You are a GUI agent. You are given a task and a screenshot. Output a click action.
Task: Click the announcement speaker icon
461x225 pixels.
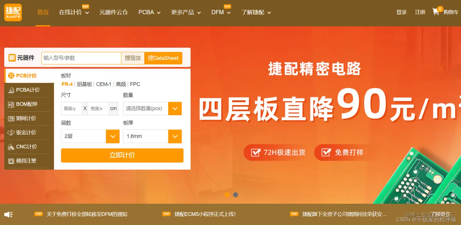point(9,214)
